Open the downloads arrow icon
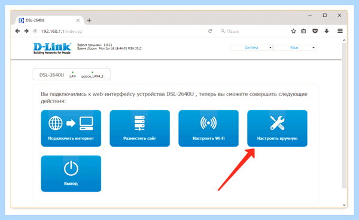This screenshot has height=220, width=359. tap(327, 31)
